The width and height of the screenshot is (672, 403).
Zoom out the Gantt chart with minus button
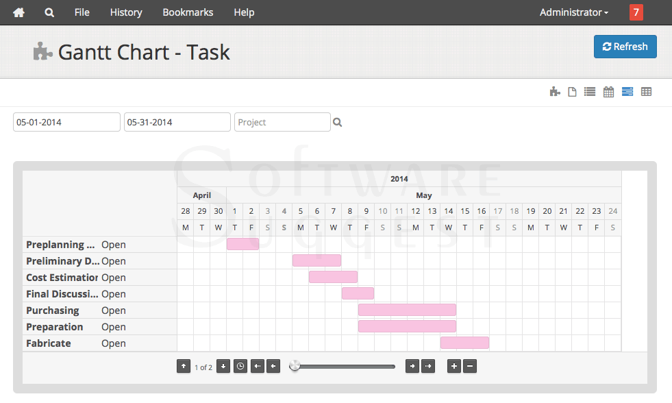point(469,367)
